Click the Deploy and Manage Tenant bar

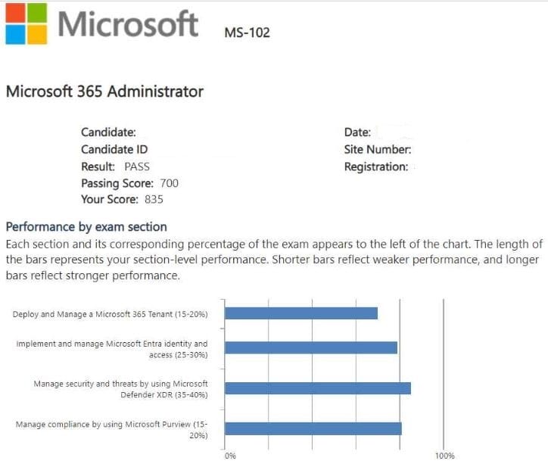301,313
